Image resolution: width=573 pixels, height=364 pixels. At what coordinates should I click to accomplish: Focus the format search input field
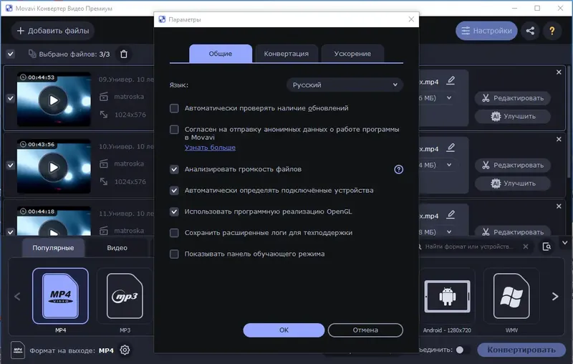(x=469, y=246)
